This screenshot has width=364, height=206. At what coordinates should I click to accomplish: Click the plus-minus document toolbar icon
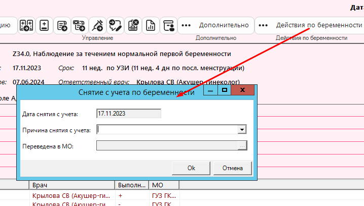click(44, 25)
